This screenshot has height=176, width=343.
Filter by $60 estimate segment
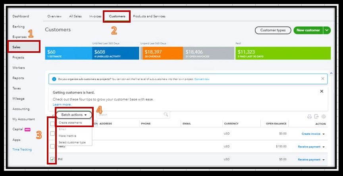click(x=68, y=53)
